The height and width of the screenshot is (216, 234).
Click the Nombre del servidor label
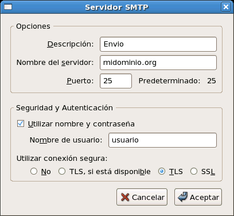coord(55,63)
